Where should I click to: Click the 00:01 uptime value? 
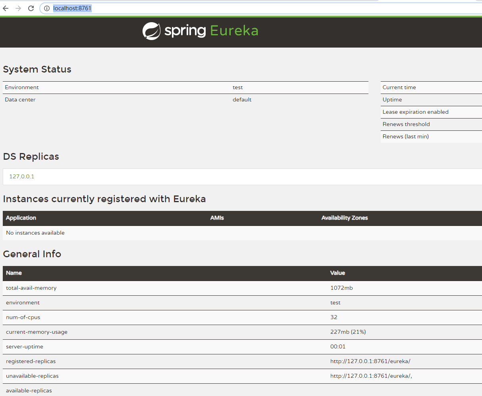tap(338, 347)
